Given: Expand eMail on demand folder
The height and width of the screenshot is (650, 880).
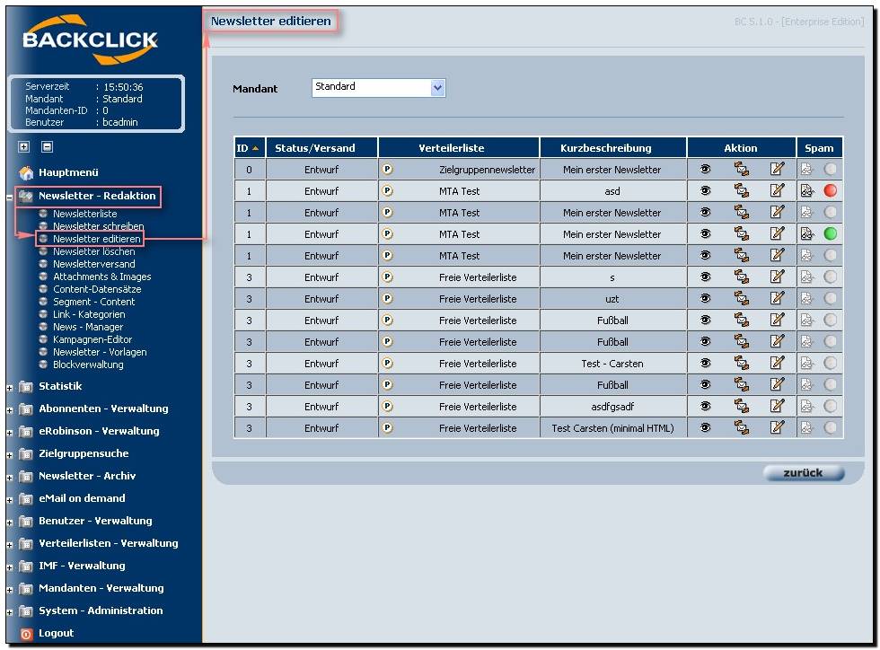Looking at the screenshot, I should coord(10,499).
